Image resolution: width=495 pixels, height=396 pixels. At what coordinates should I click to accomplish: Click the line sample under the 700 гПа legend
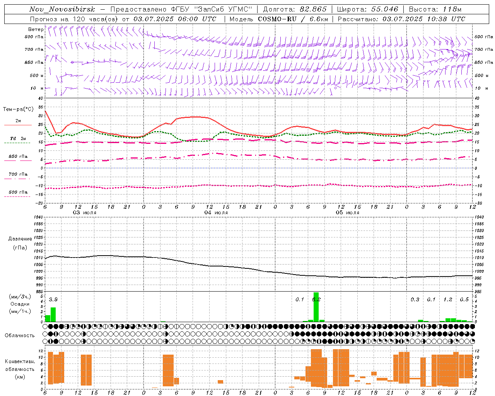pyautogui.click(x=17, y=179)
